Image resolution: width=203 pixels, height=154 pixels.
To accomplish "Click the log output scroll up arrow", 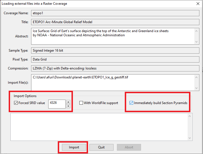I will 190,116.
